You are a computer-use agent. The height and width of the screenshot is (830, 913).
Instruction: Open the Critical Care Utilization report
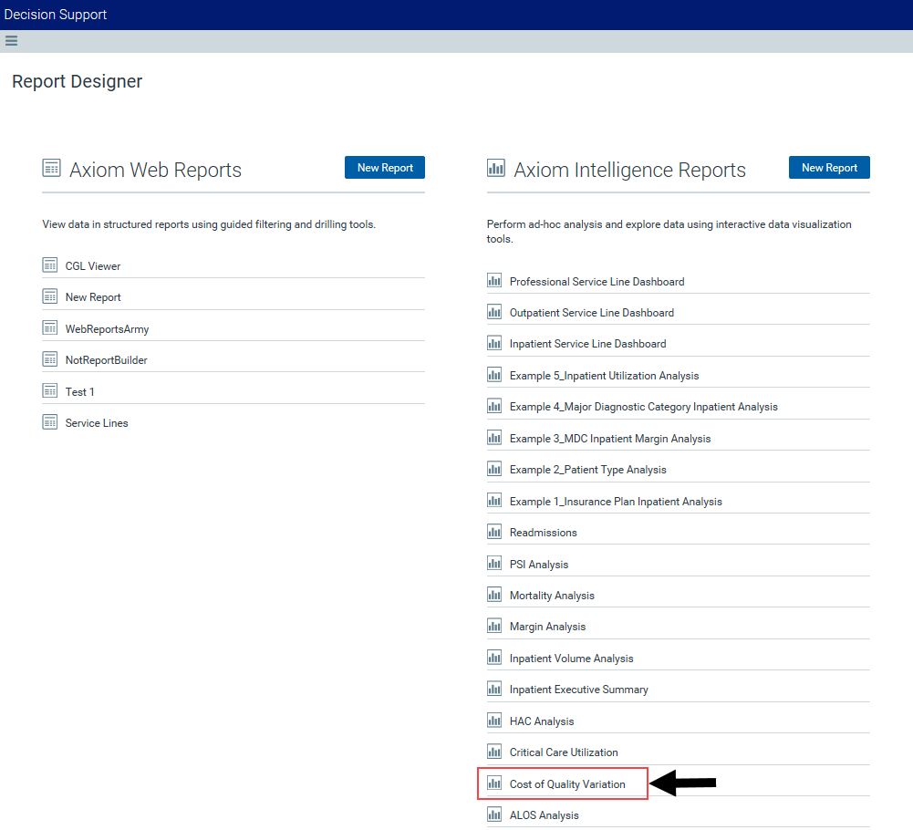564,753
